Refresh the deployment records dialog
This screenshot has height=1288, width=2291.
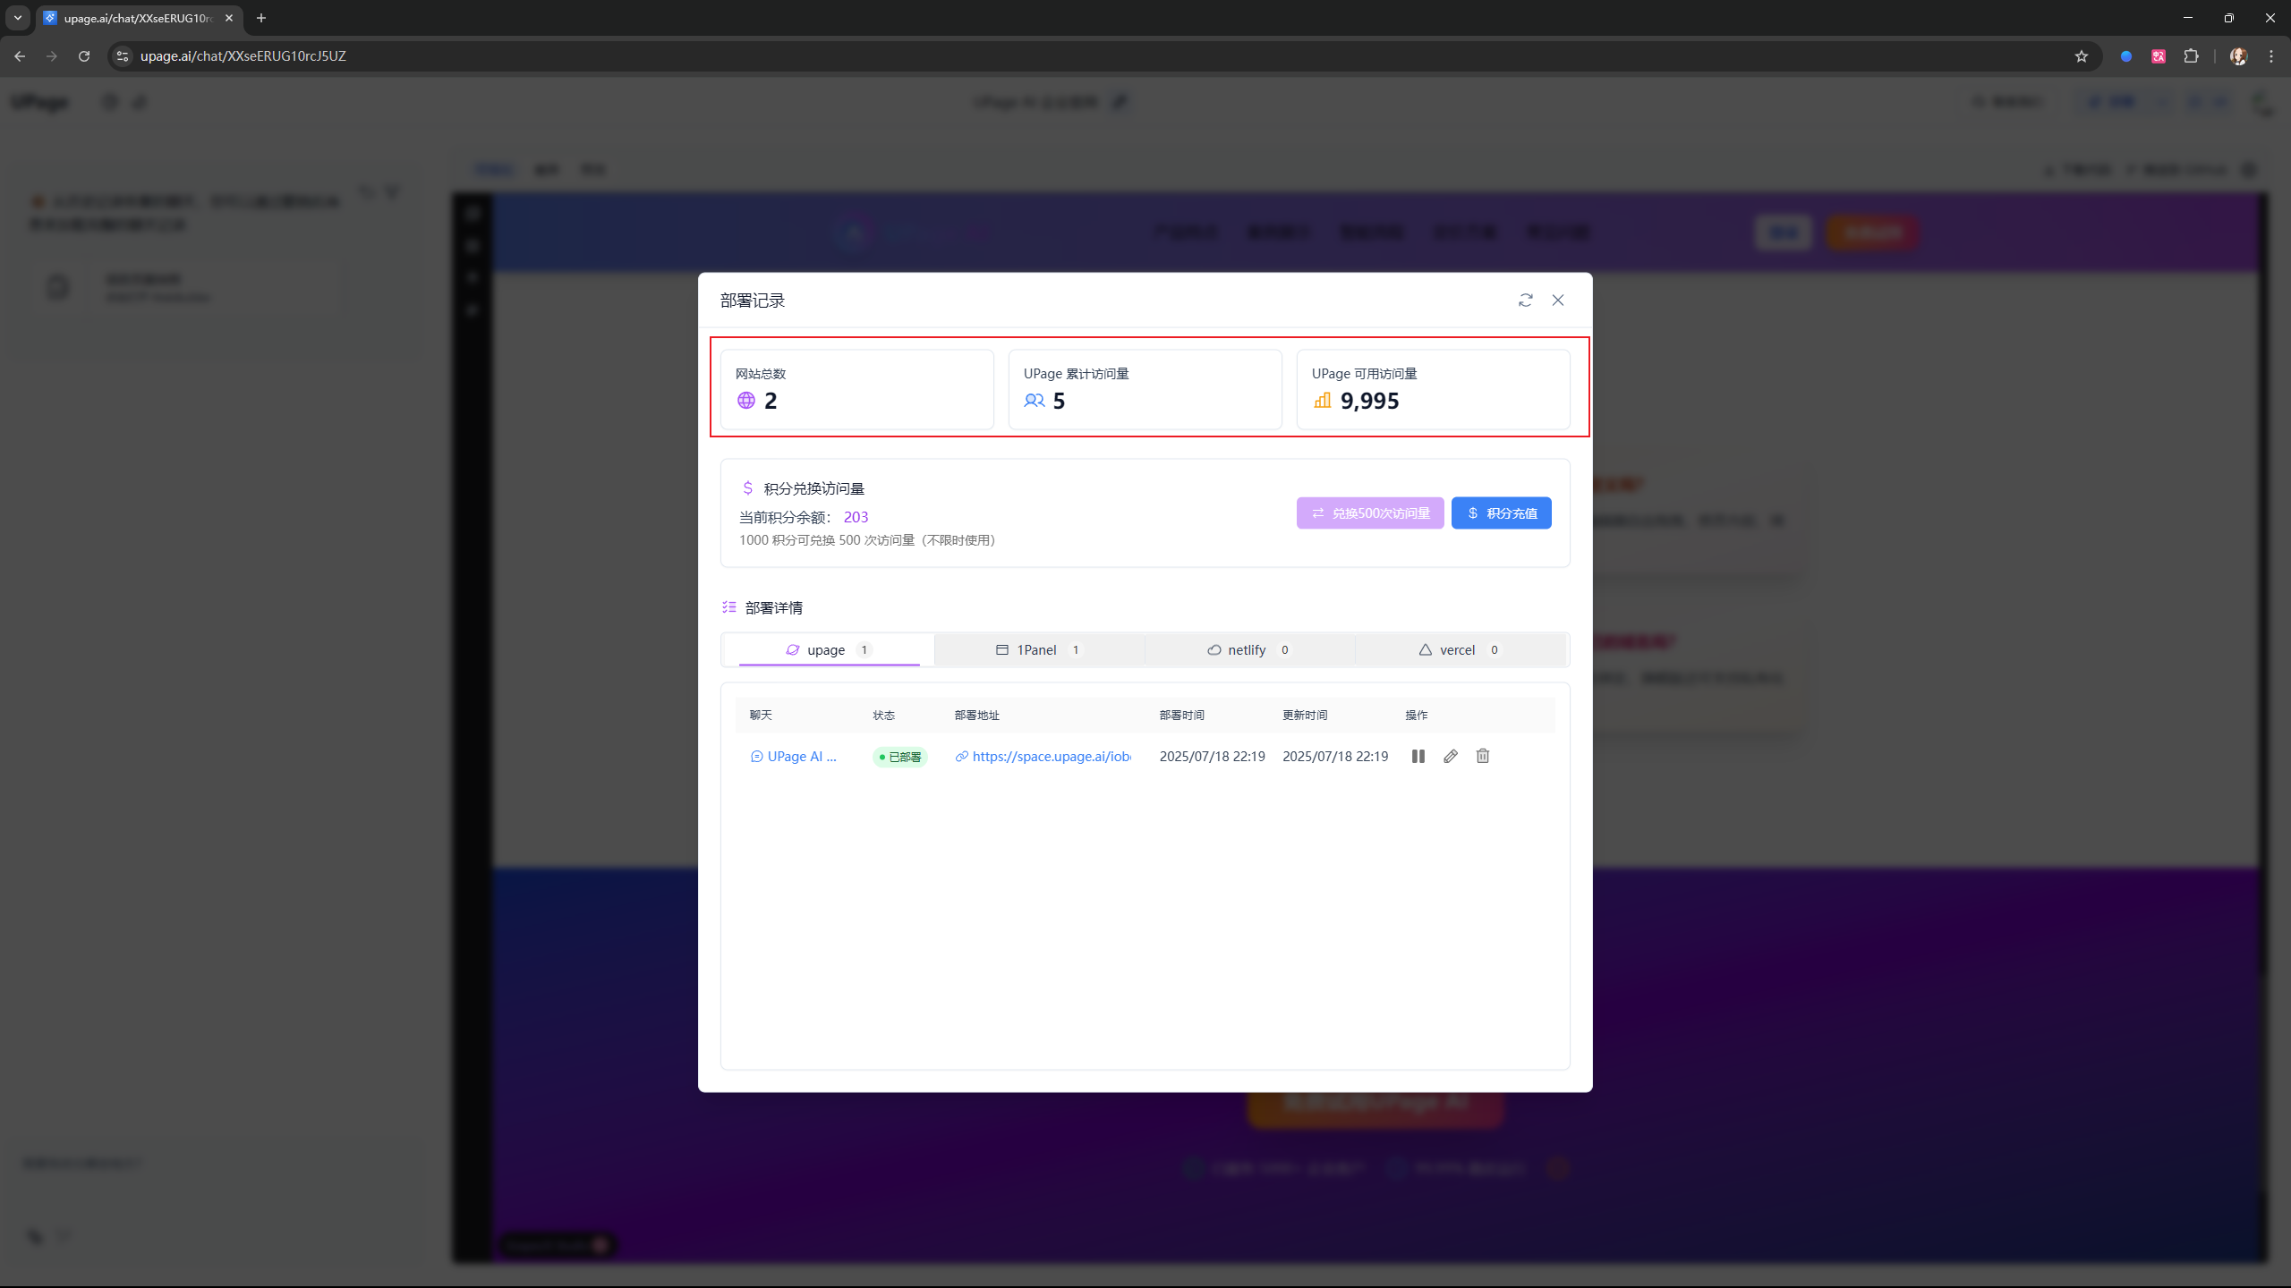click(1525, 301)
